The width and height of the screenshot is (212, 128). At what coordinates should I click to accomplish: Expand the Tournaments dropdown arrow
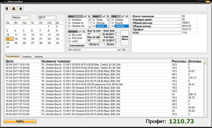coord(128,50)
